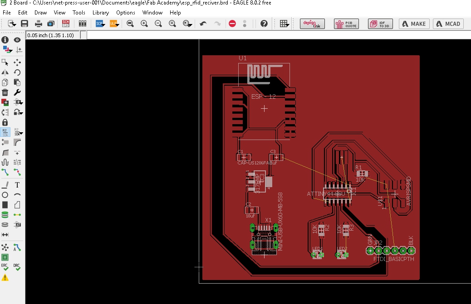This screenshot has width=471, height=304.
Task: Open the Grid settings dropdown
Action: 284,24
